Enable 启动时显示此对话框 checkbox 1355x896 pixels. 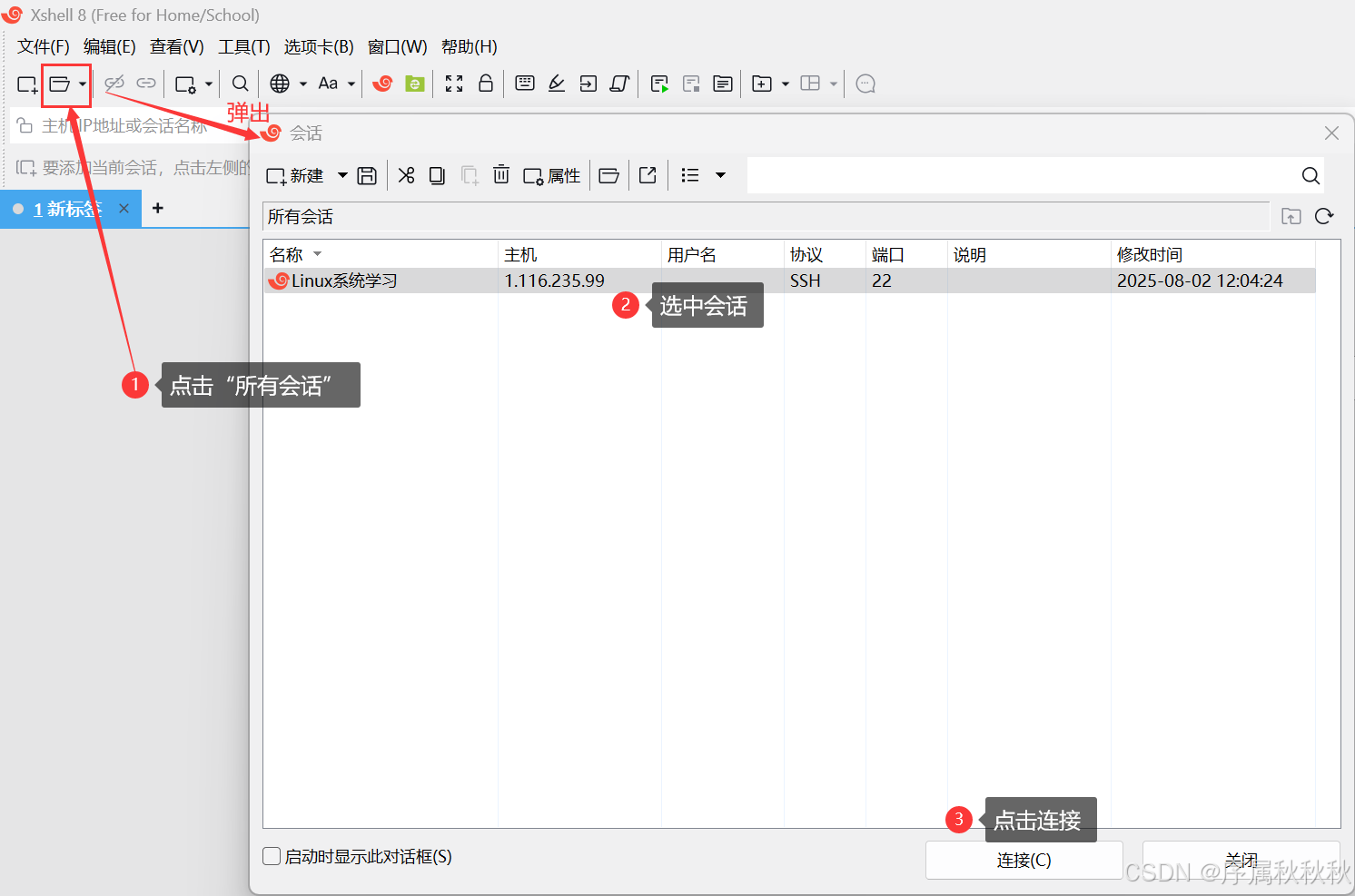(x=271, y=856)
